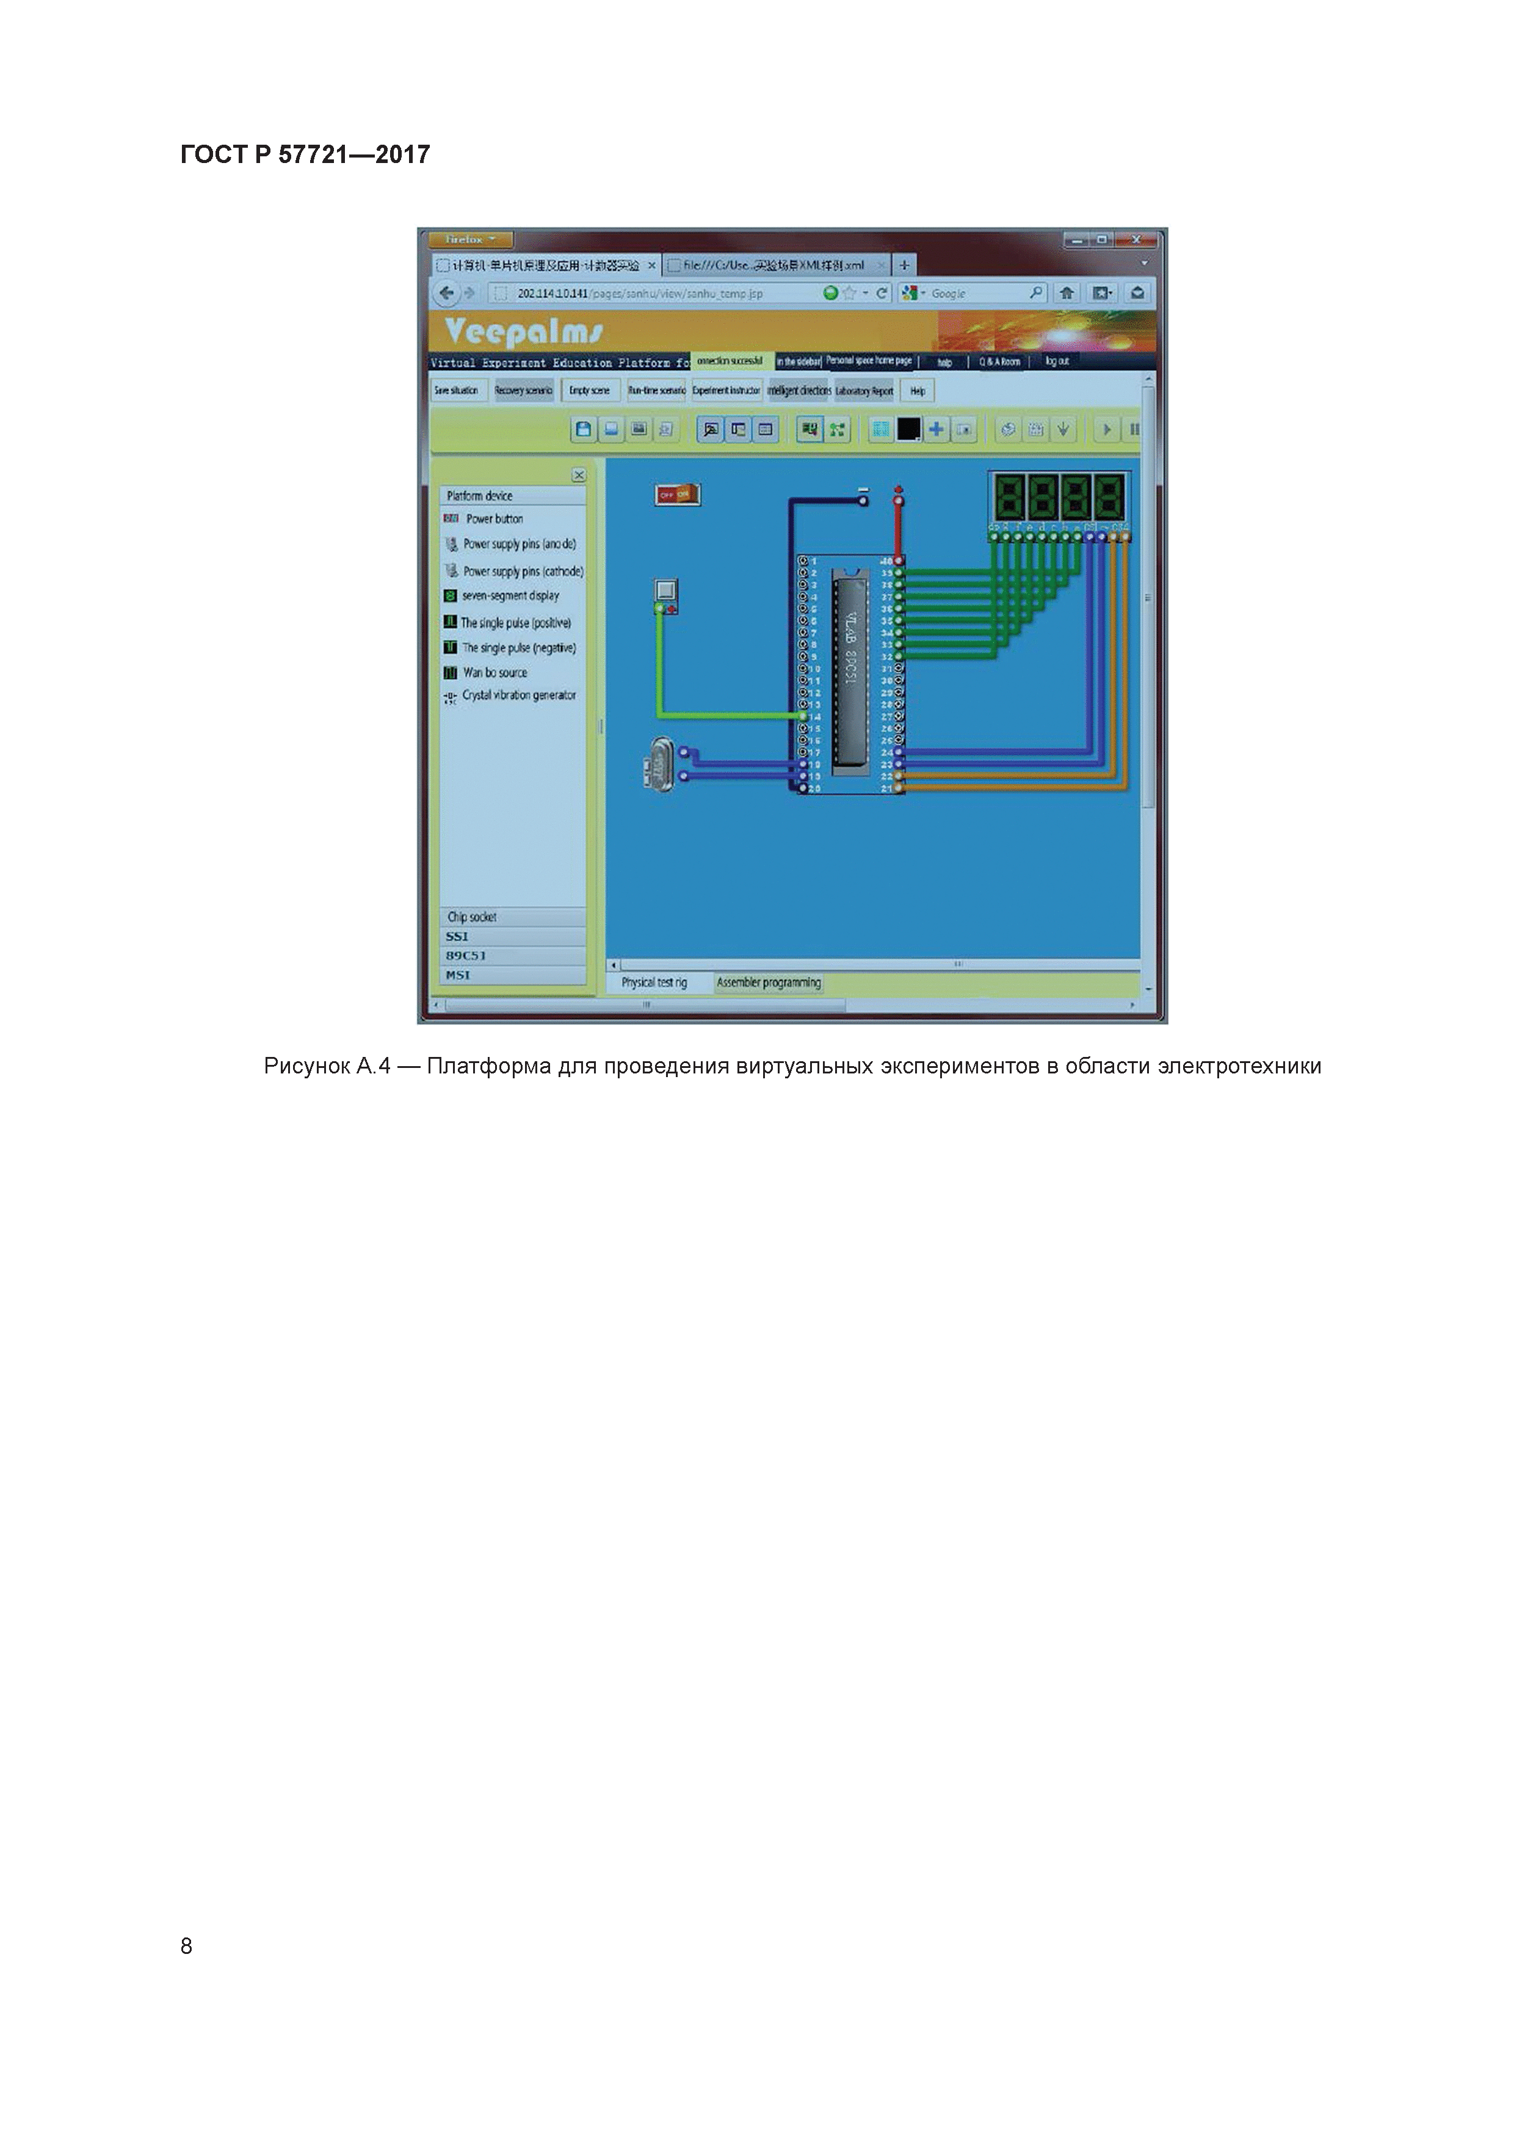The width and height of the screenshot is (1514, 2142).
Task: Click the Run-time scenario button
Action: coord(657,390)
